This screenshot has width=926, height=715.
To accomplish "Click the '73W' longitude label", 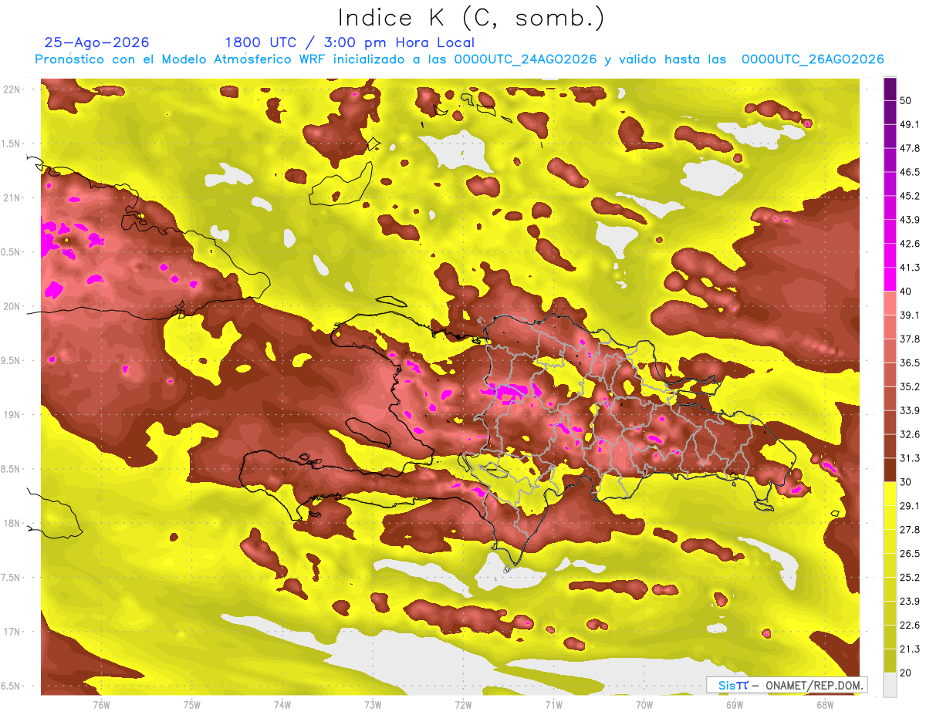I will pyautogui.click(x=373, y=705).
